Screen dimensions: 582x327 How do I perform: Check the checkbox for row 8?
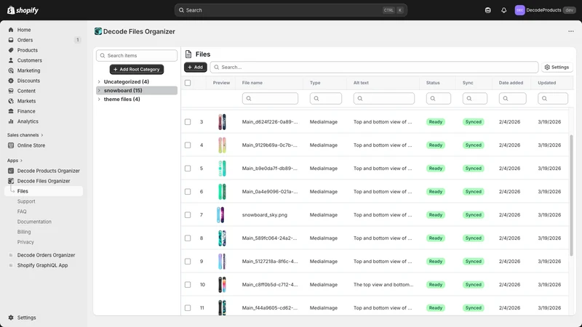tap(188, 238)
